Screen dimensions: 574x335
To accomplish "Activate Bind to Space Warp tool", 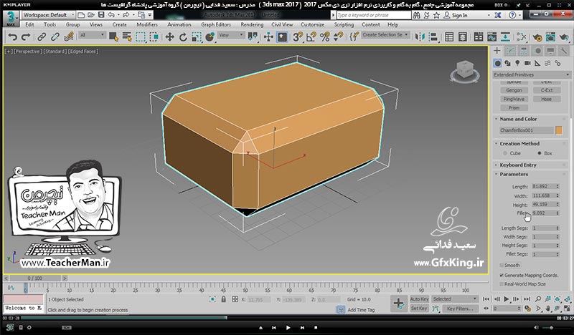I will pyautogui.click(x=68, y=37).
